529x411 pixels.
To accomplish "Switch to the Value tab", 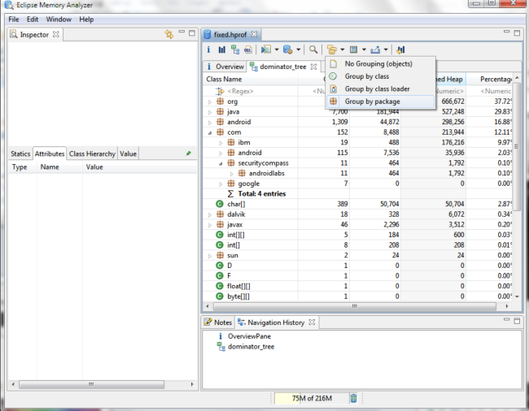I will click(x=129, y=154).
